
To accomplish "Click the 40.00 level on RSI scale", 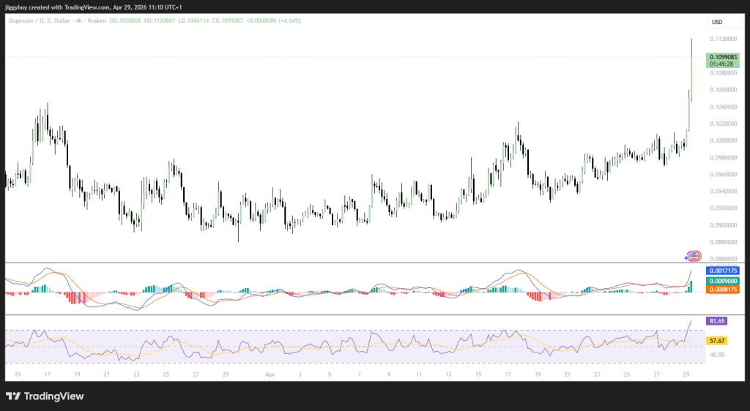I will (x=716, y=355).
